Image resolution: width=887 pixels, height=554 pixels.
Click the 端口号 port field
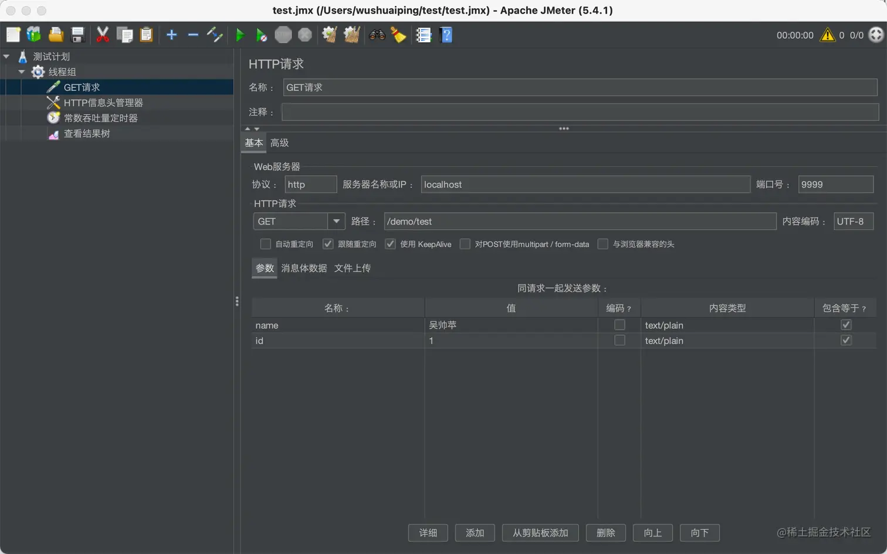(836, 185)
